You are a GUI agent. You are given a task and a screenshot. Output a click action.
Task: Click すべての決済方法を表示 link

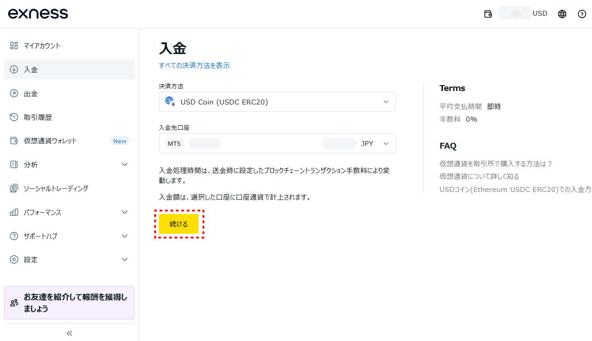[194, 65]
